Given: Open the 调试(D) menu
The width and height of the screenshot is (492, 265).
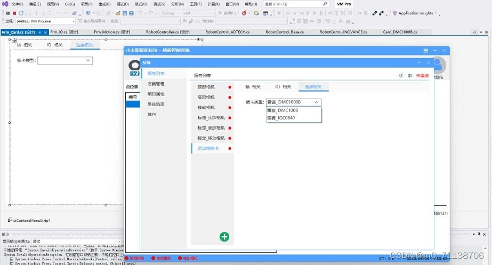Looking at the screenshot, I should pos(123,4).
